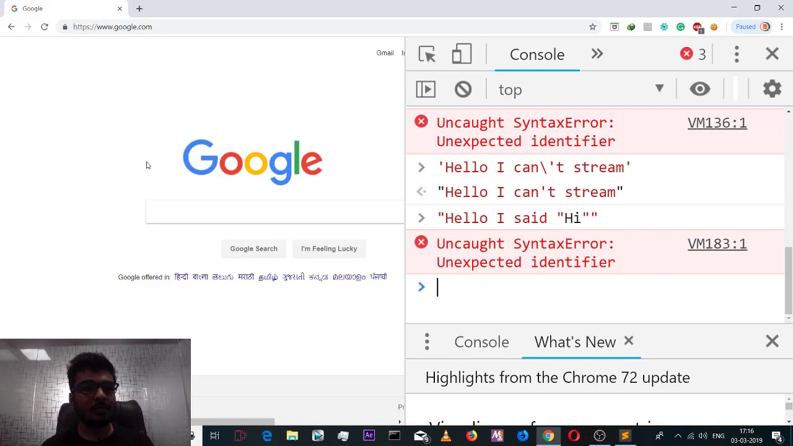Go back to previous page
Viewport: 793px width, 446px height.
pos(11,27)
